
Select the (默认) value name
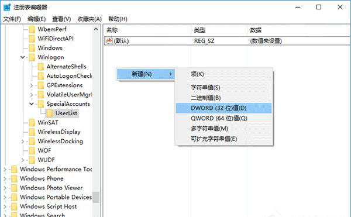(x=121, y=41)
